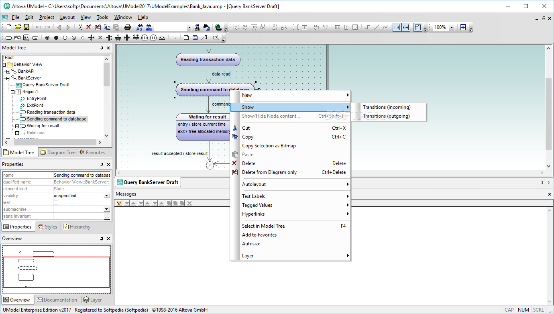Expand the Relations tree node
The height and width of the screenshot is (314, 554).
click(x=17, y=133)
